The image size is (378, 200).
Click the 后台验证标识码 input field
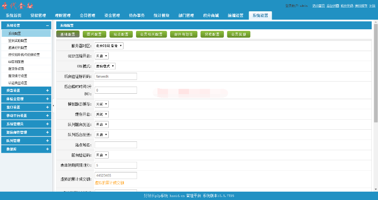[x=116, y=76]
